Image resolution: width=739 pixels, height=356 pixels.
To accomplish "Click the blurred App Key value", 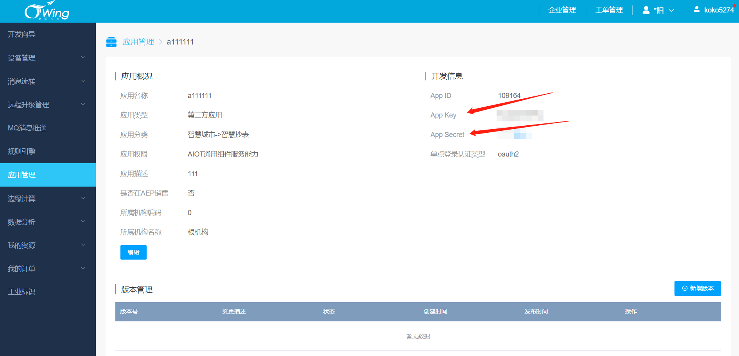I will (520, 116).
